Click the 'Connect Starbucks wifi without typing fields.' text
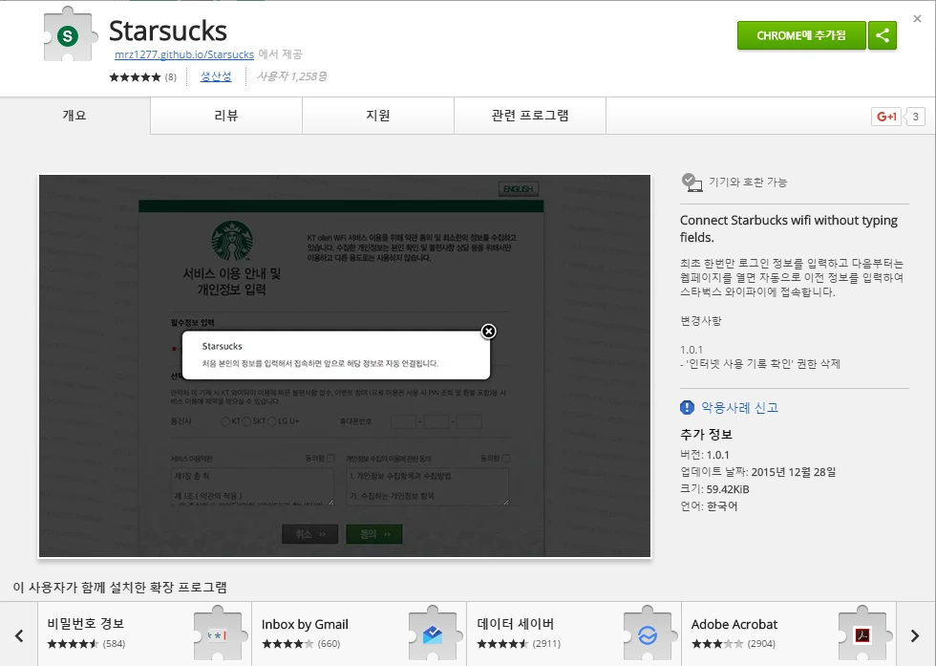 pos(789,228)
